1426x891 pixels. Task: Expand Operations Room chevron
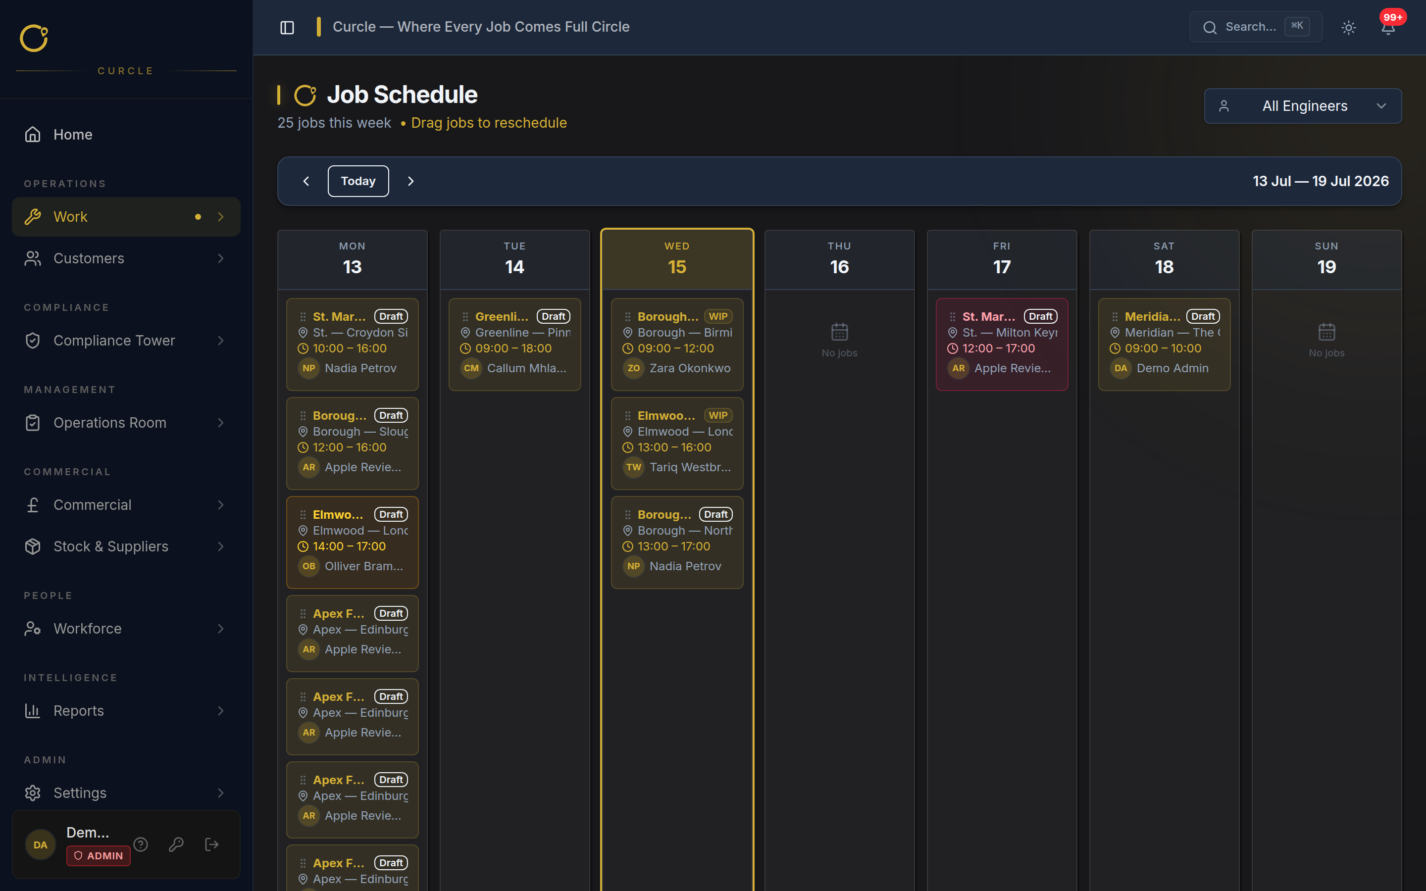pos(220,423)
